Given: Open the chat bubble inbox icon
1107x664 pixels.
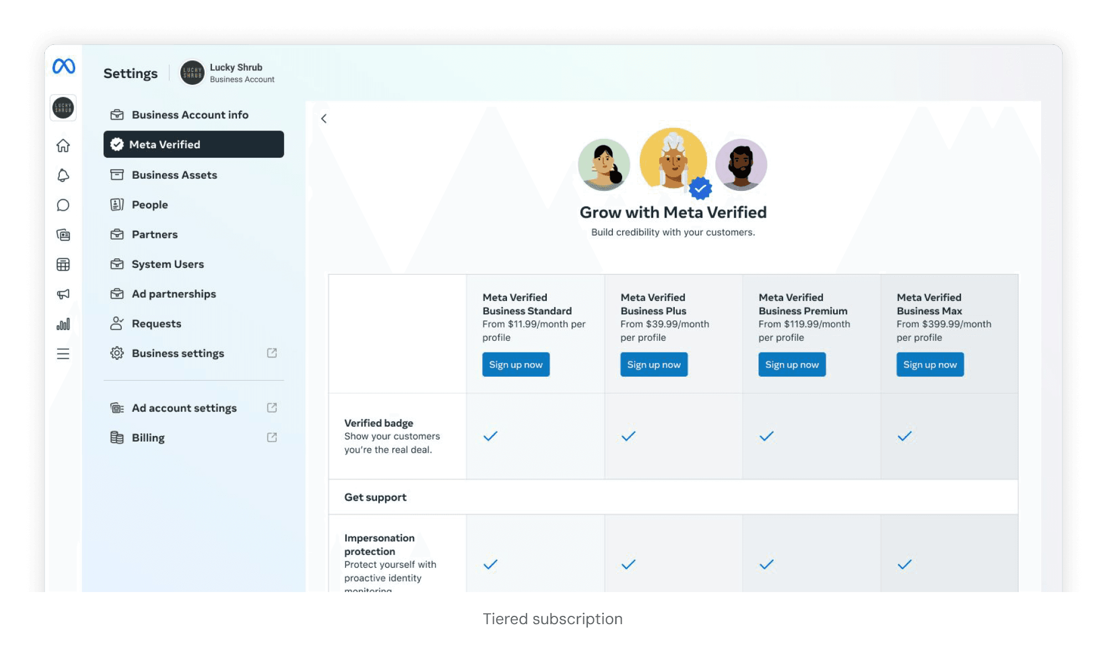Looking at the screenshot, I should [x=63, y=205].
